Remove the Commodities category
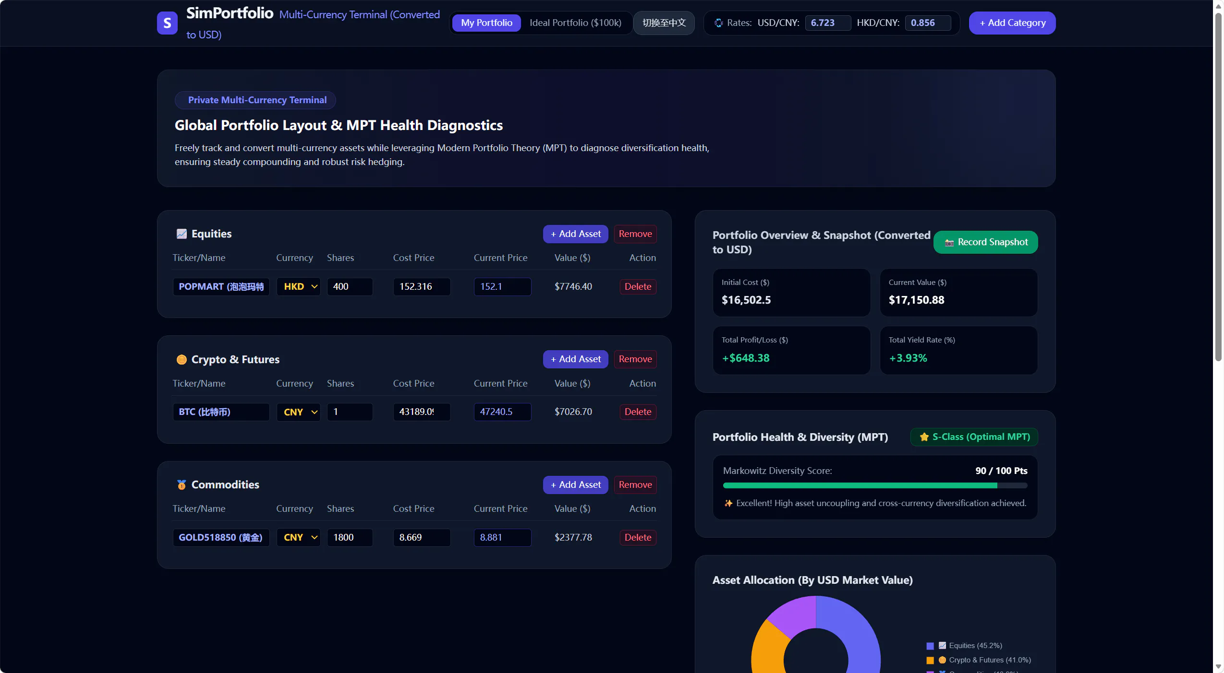Screen dimensions: 1224x673 [x=635, y=485]
